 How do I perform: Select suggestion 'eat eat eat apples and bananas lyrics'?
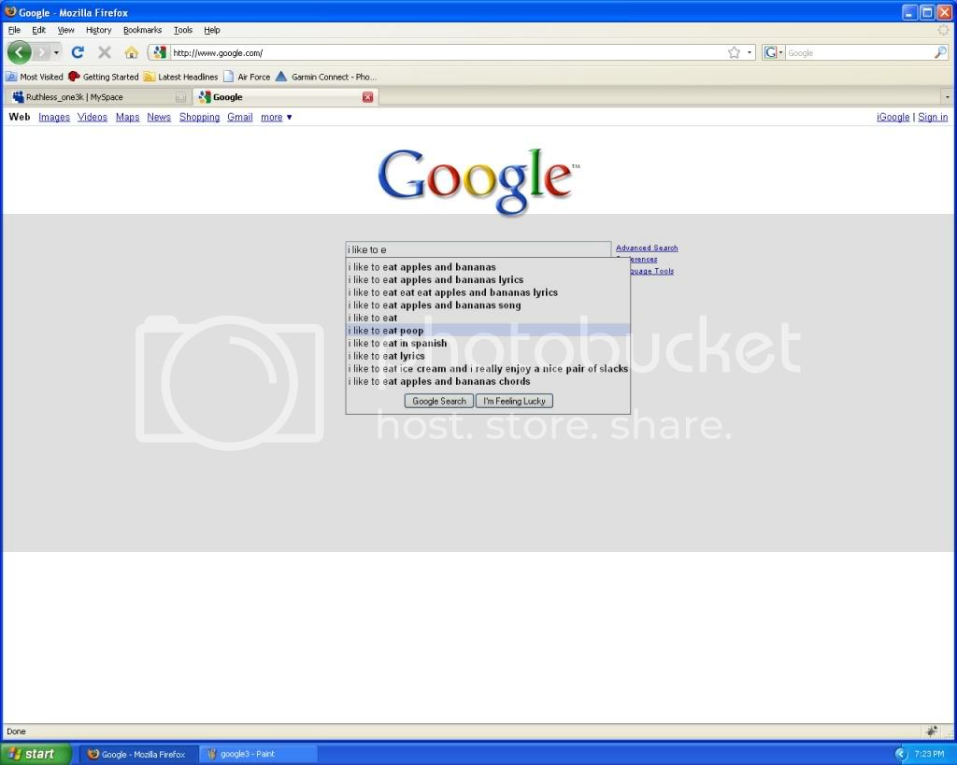pyautogui.click(x=488, y=292)
